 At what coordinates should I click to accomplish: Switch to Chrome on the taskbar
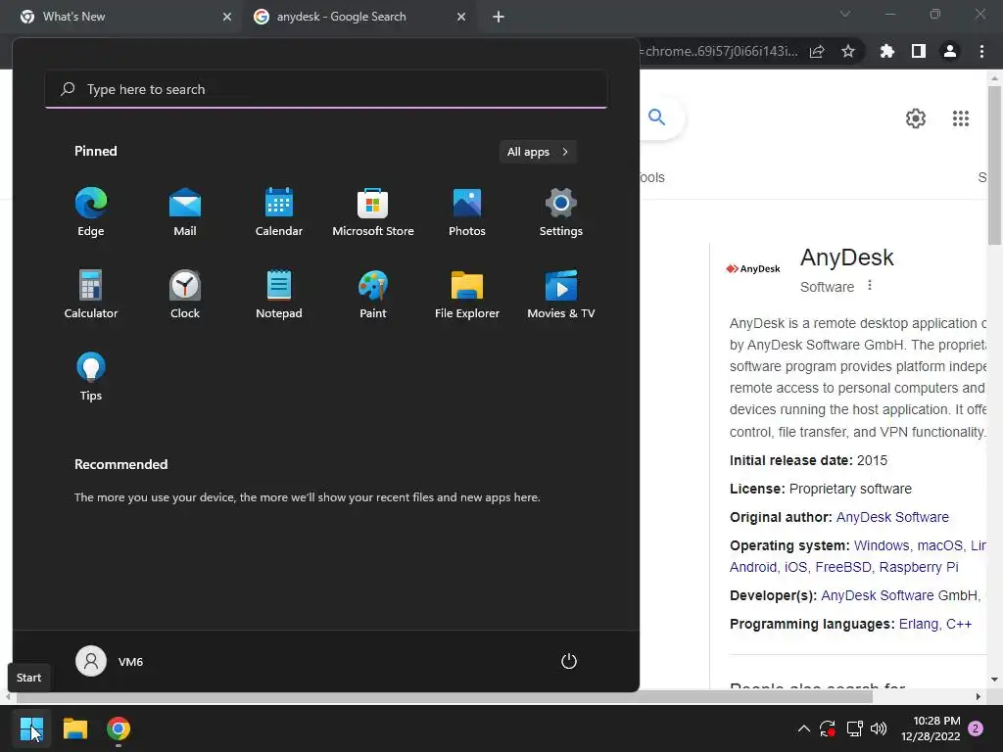[119, 728]
